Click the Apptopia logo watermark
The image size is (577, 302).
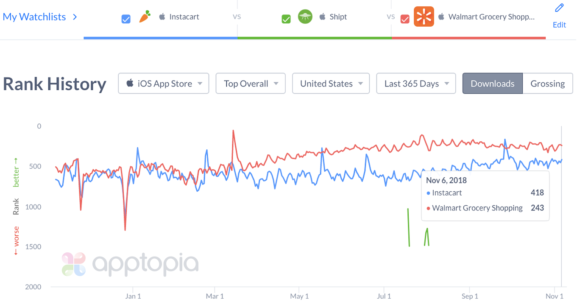click(130, 264)
